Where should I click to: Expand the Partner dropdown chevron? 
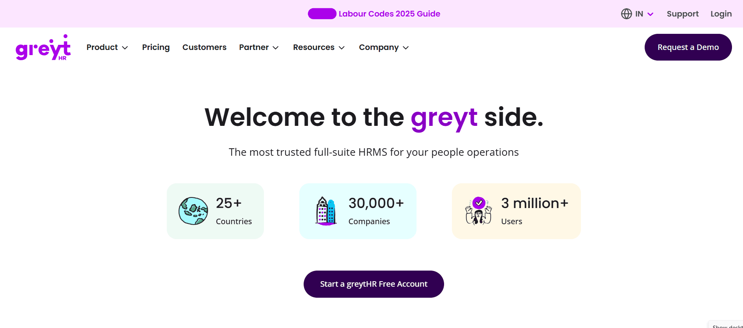[x=276, y=48]
